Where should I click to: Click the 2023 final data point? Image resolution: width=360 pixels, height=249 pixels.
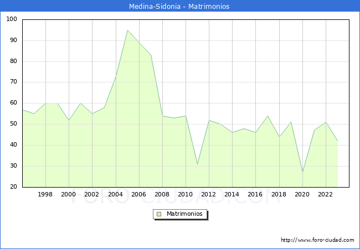(x=337, y=141)
